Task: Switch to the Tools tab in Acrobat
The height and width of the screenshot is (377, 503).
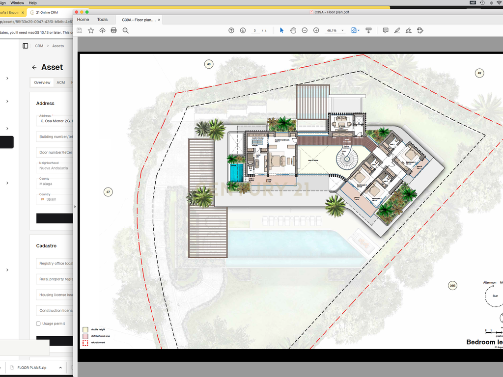Action: [102, 20]
